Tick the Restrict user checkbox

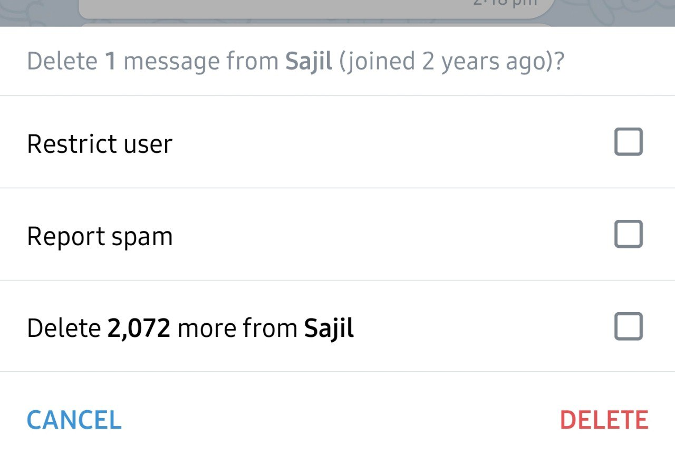[x=628, y=142]
